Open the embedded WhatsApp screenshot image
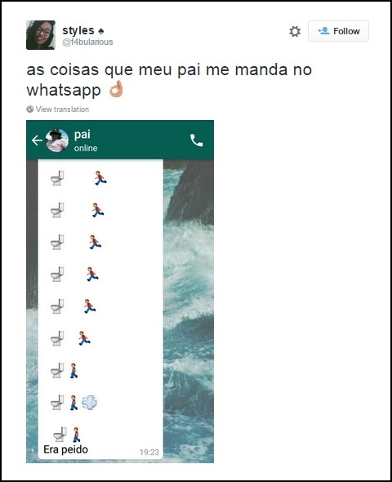This screenshot has height=482, width=392. click(x=120, y=292)
